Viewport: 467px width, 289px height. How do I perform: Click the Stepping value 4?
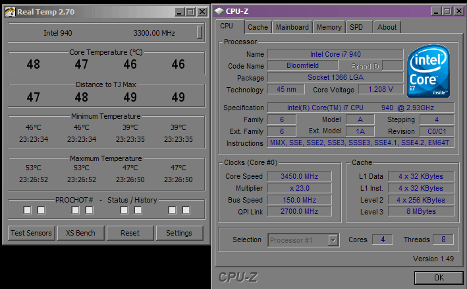tap(437, 119)
